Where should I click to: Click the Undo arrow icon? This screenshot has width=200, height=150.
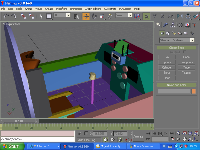click(x=6, y=16)
